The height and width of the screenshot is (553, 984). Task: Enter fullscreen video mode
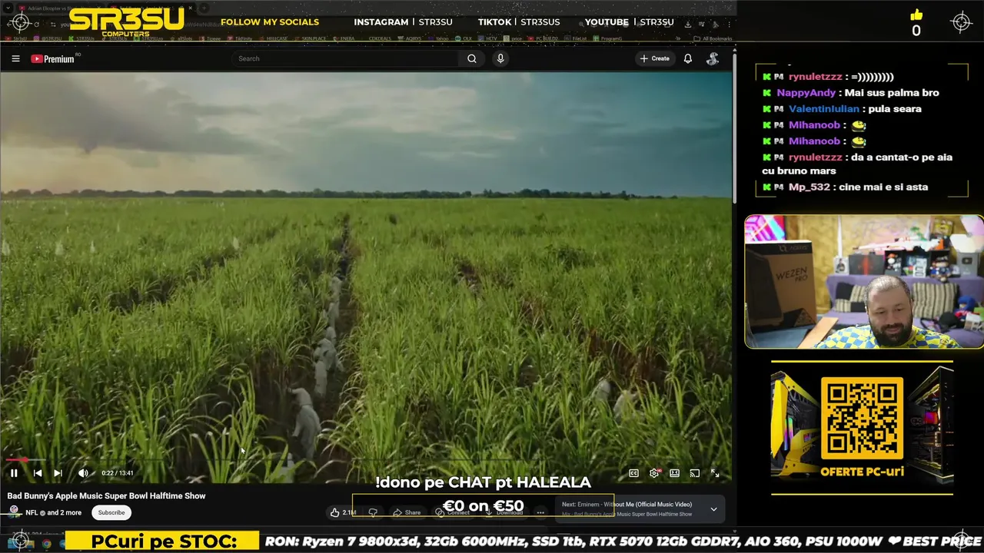pos(715,473)
